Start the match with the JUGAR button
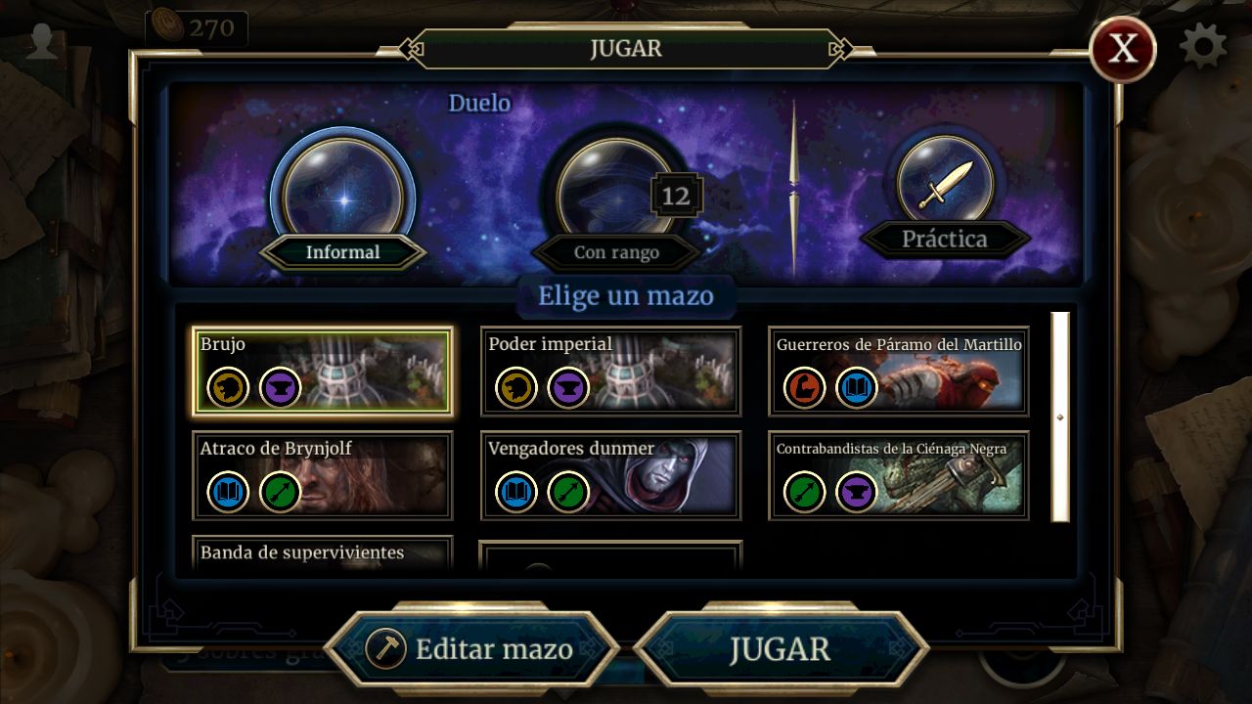Image resolution: width=1252 pixels, height=704 pixels. pos(780,648)
